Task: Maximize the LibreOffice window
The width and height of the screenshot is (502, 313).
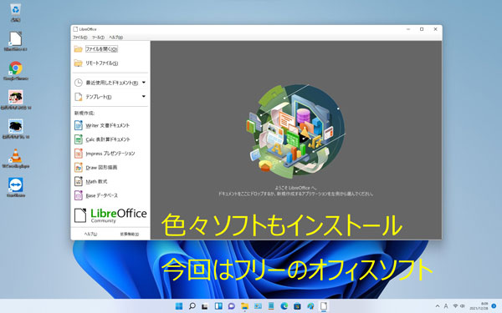Action: (422, 29)
